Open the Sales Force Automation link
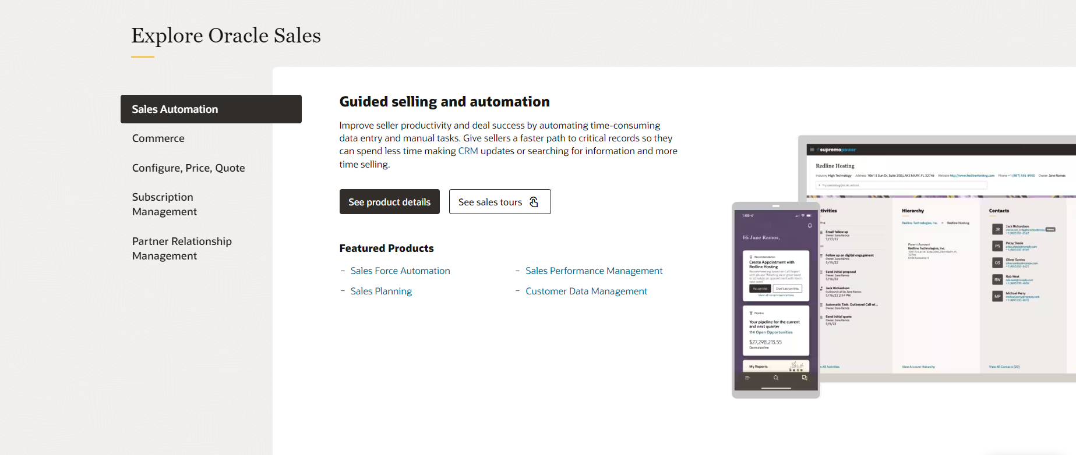 point(400,271)
